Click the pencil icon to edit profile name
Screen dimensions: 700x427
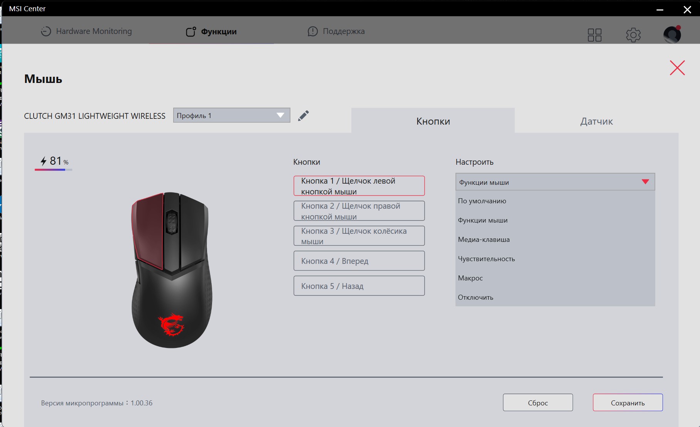tap(304, 116)
